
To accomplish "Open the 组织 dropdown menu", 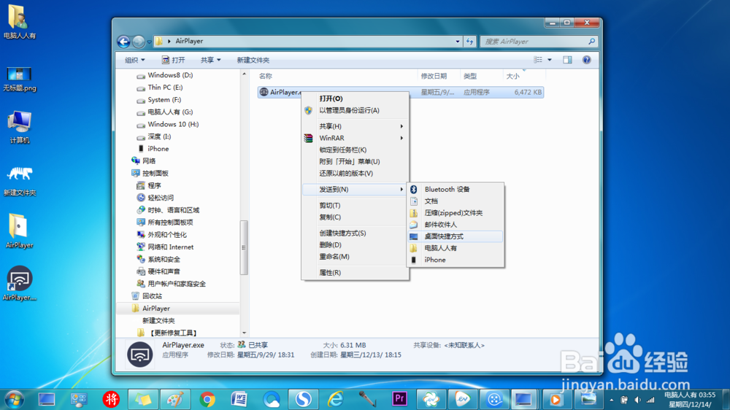I will tap(134, 60).
